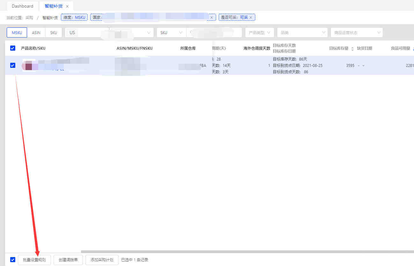Screen dimensions: 414x266
Task: Expand the 商品运营状态 dropdown
Action: click(x=357, y=32)
